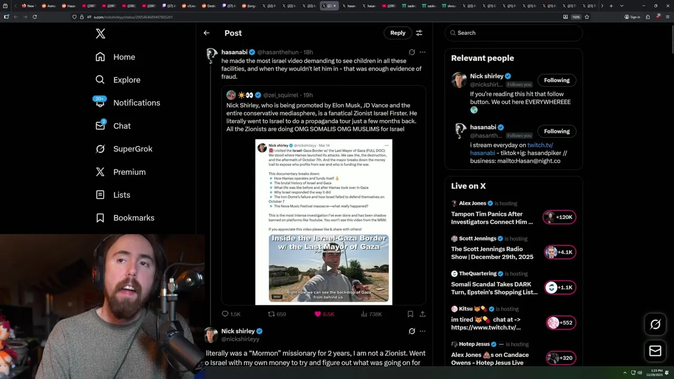
Task: Open Tampon Tim Panics live title
Action: coord(492,218)
